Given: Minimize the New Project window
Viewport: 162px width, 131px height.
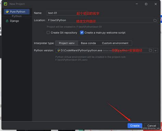Looking at the screenshot, I should (x=137, y=4).
